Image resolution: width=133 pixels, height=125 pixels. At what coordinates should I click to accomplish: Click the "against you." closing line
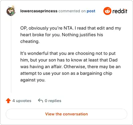tap(33, 80)
